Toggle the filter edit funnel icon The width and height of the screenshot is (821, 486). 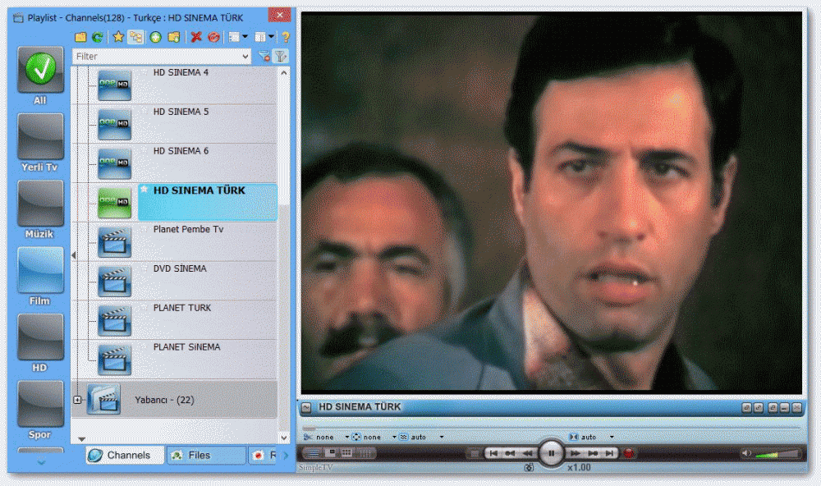coord(281,56)
